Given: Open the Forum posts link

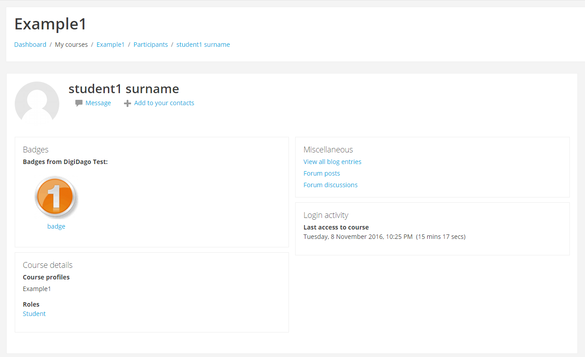Looking at the screenshot, I should coord(322,173).
